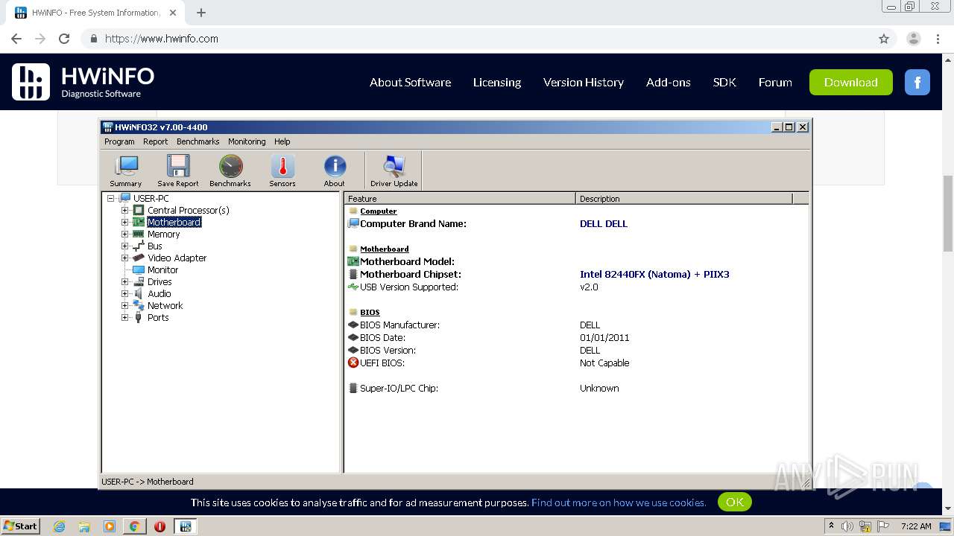The image size is (954, 536).
Task: Open 'Find out more' cookies link
Action: pyautogui.click(x=619, y=502)
